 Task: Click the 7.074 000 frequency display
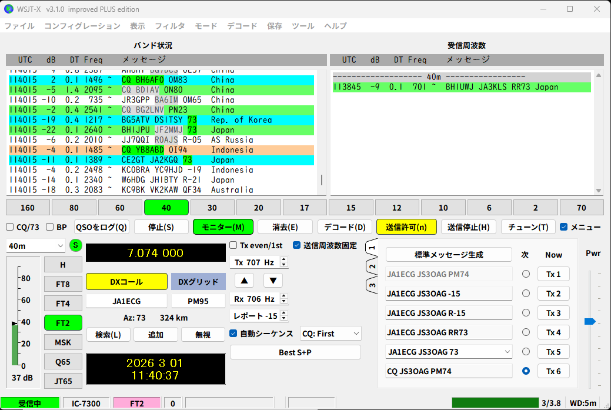pos(155,253)
